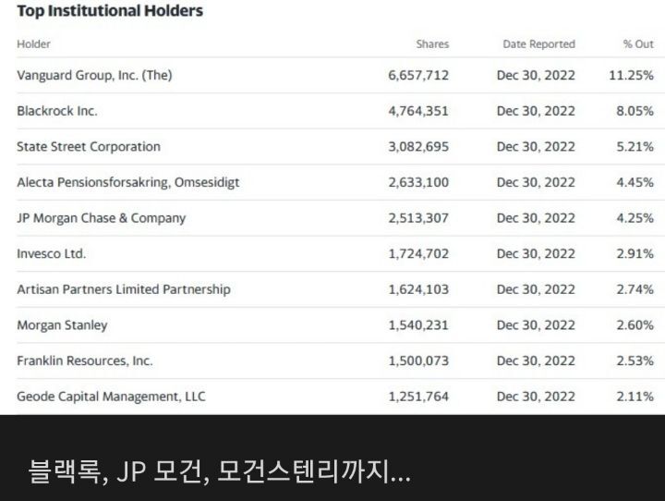Click the Top Institutional Holders heading
This screenshot has width=665, height=501.
pos(110,11)
